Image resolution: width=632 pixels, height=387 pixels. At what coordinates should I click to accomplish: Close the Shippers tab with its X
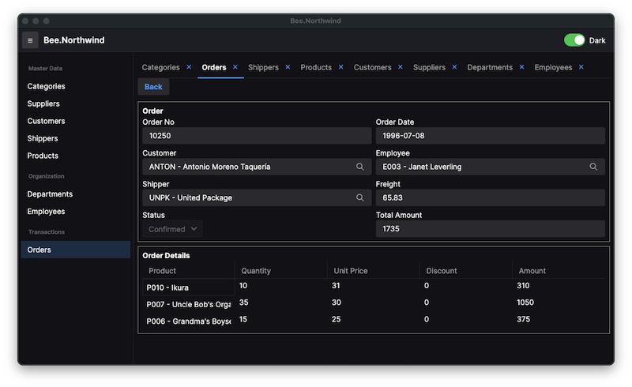288,67
